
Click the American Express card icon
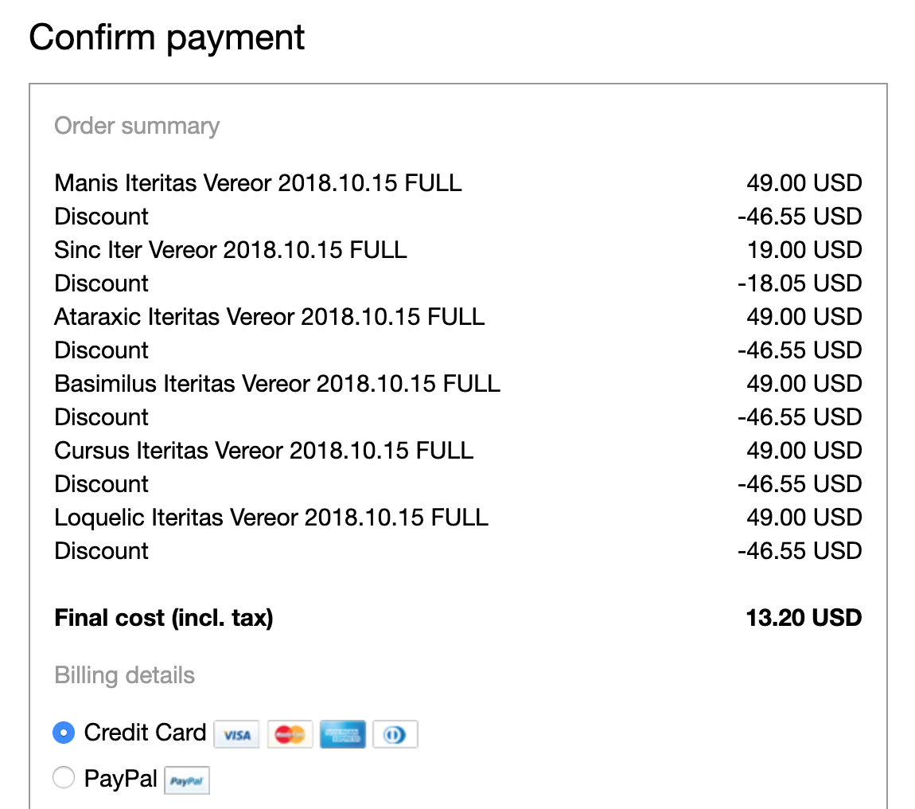pyautogui.click(x=343, y=734)
